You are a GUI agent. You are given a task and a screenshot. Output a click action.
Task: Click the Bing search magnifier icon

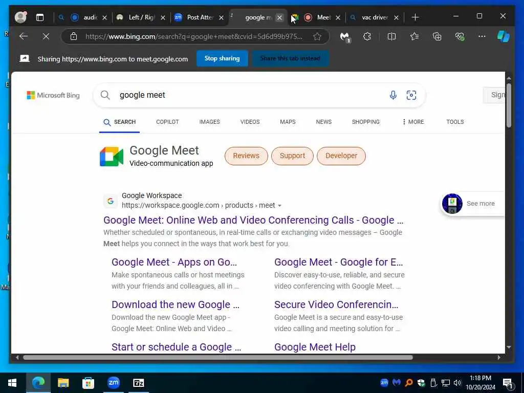(x=105, y=95)
